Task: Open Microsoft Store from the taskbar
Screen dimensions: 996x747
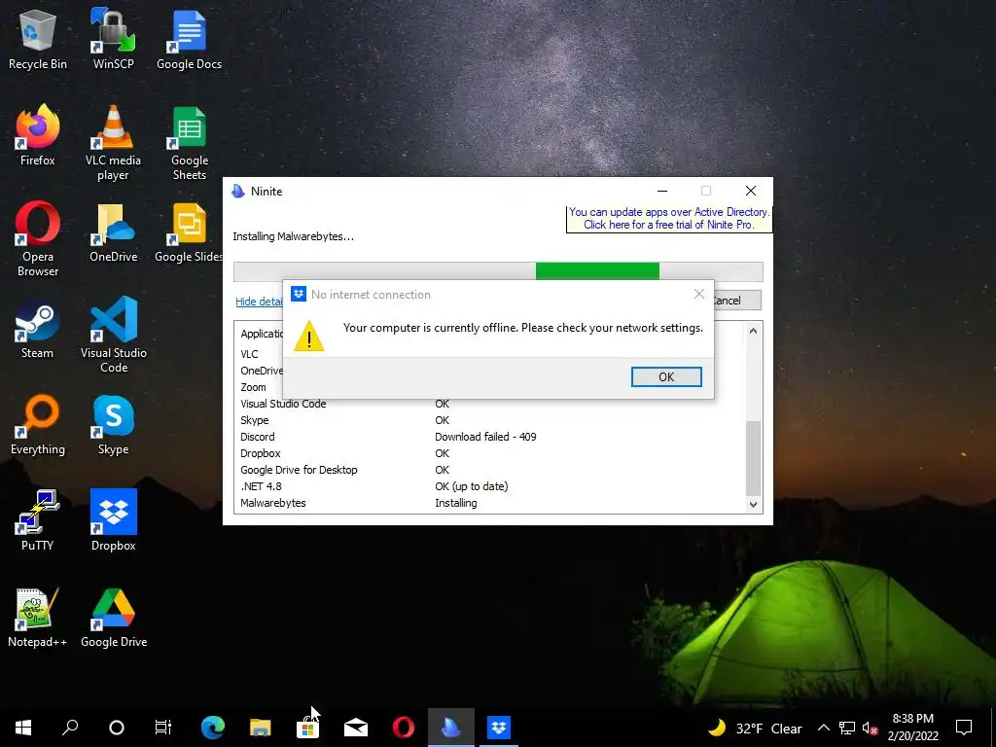Action: pyautogui.click(x=308, y=728)
